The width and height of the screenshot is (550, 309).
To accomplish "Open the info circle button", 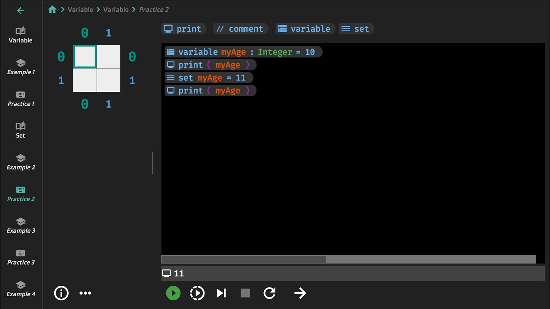I will [61, 293].
